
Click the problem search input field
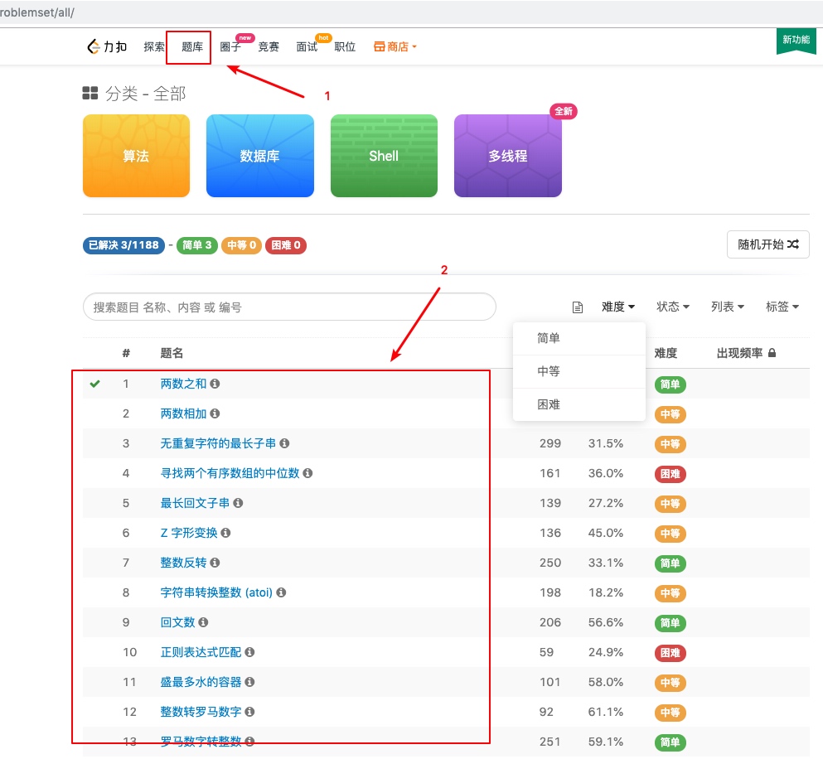[x=289, y=307]
